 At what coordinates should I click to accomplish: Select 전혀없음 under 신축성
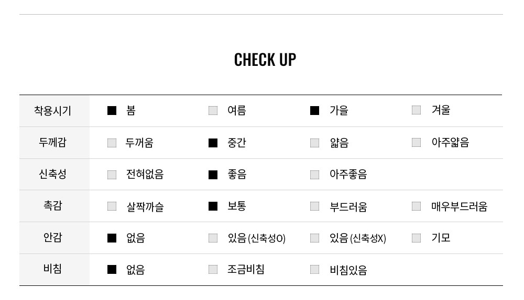coord(112,175)
